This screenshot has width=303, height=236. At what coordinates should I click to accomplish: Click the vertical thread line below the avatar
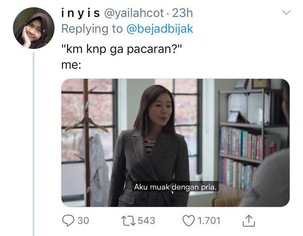click(34, 144)
